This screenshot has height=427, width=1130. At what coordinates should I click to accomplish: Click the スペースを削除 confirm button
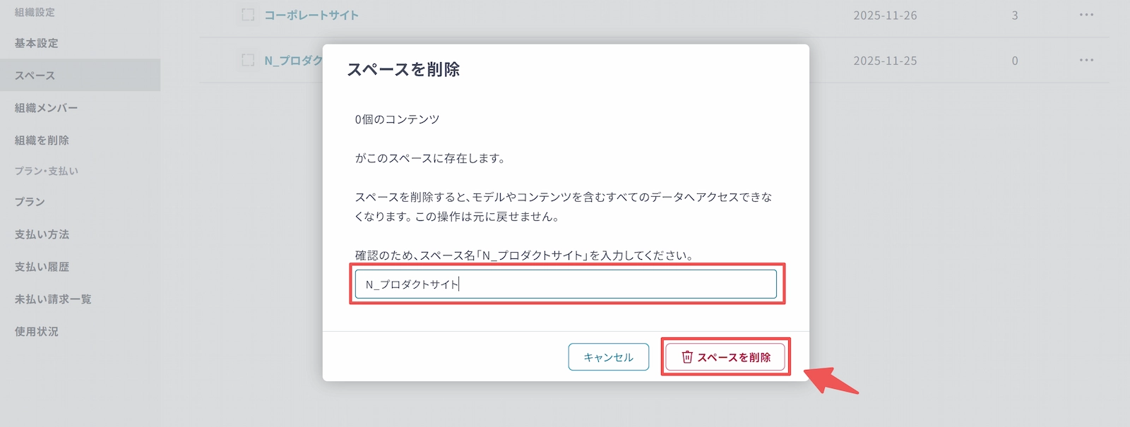(x=725, y=357)
